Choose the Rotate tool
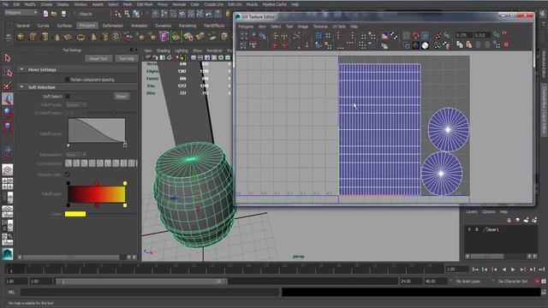Image resolution: width=548 pixels, height=308 pixels. [8, 112]
